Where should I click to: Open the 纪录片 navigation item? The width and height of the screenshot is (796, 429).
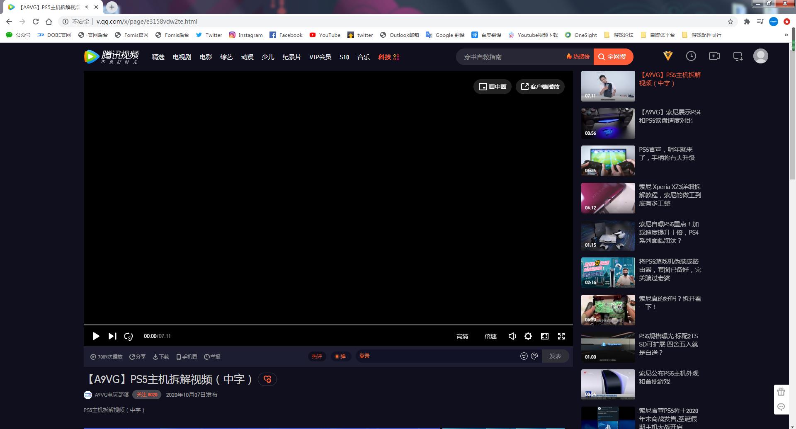pos(291,57)
